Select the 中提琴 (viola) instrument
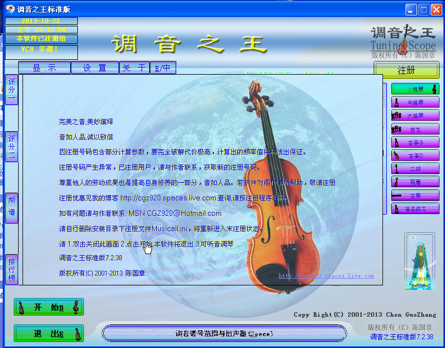This screenshot has height=348, width=445. [415, 102]
